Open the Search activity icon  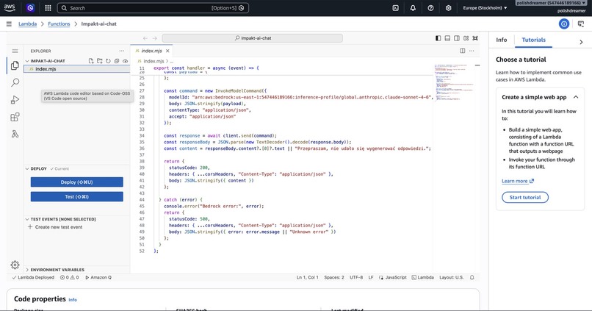tap(15, 82)
